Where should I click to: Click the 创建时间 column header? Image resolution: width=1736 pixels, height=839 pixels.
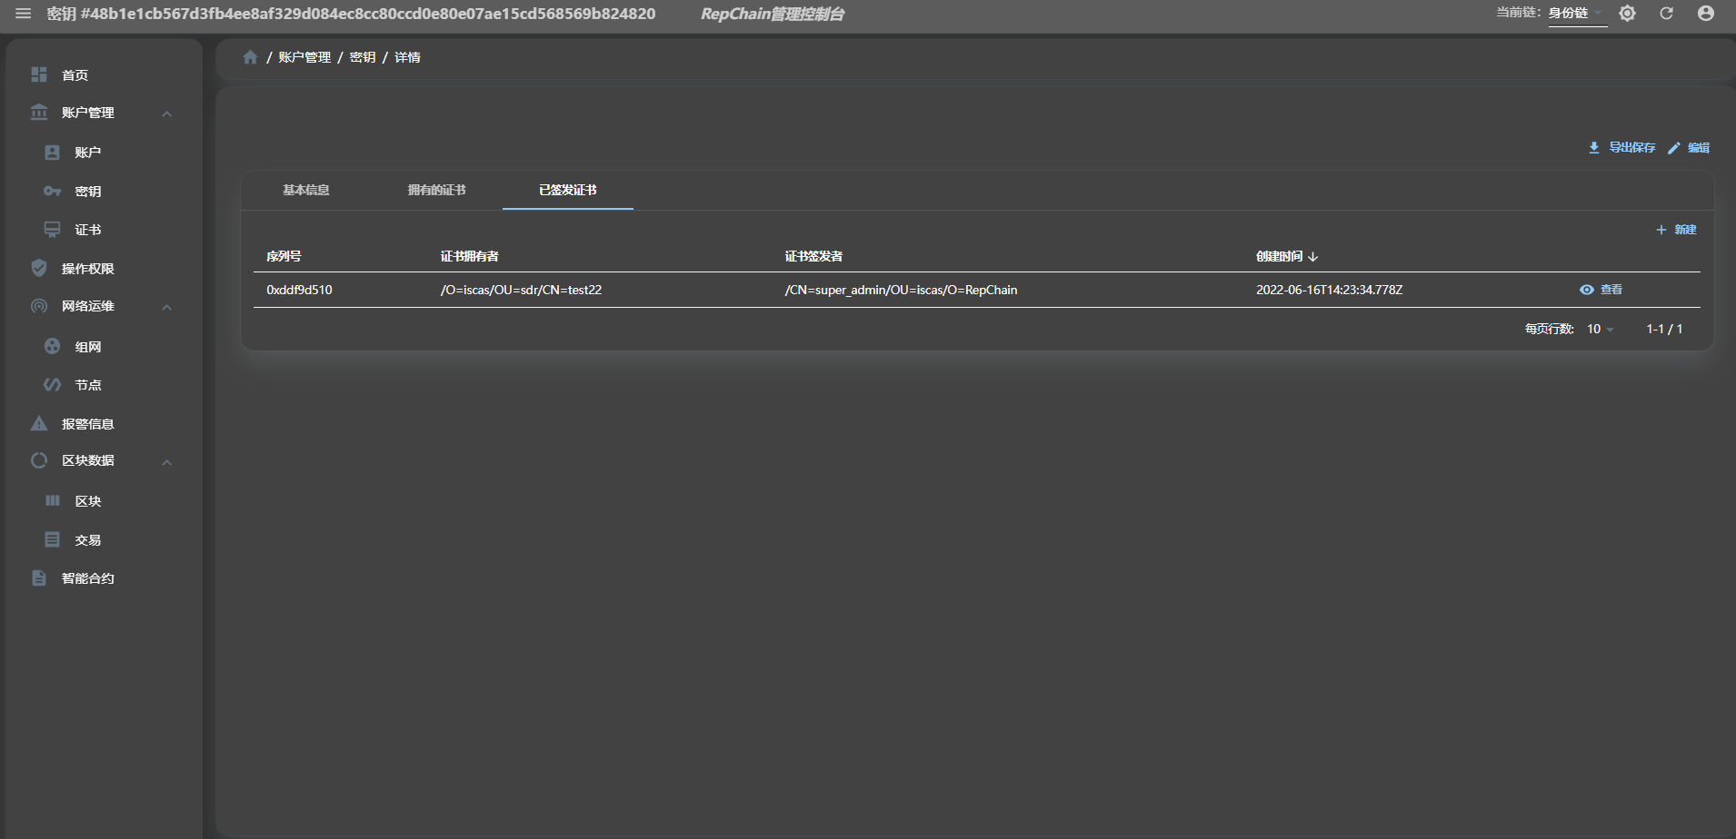coord(1280,257)
